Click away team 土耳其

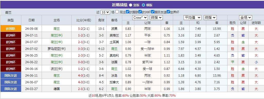click(x=114, y=42)
